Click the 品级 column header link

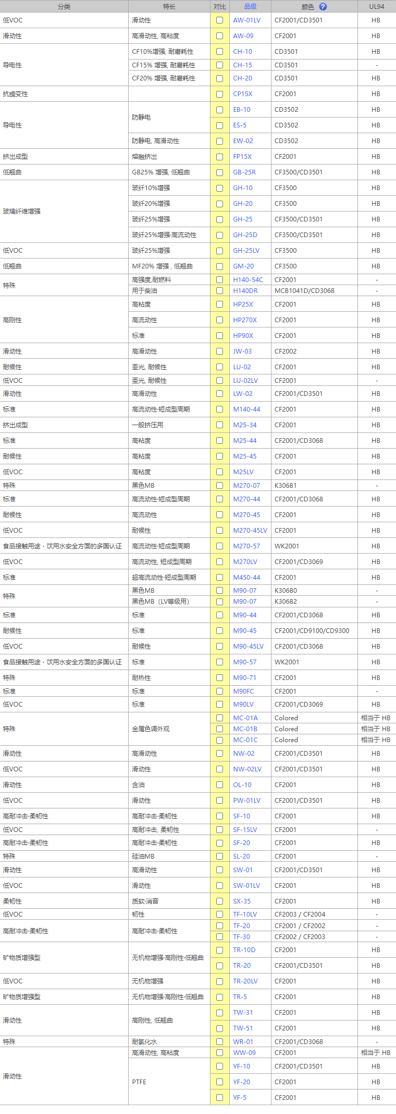250,7
